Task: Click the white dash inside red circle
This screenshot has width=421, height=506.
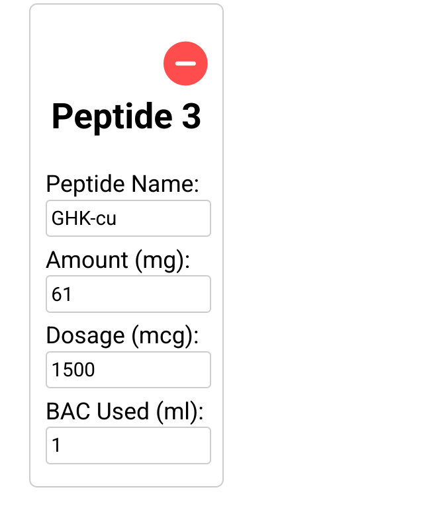Action: [x=185, y=63]
